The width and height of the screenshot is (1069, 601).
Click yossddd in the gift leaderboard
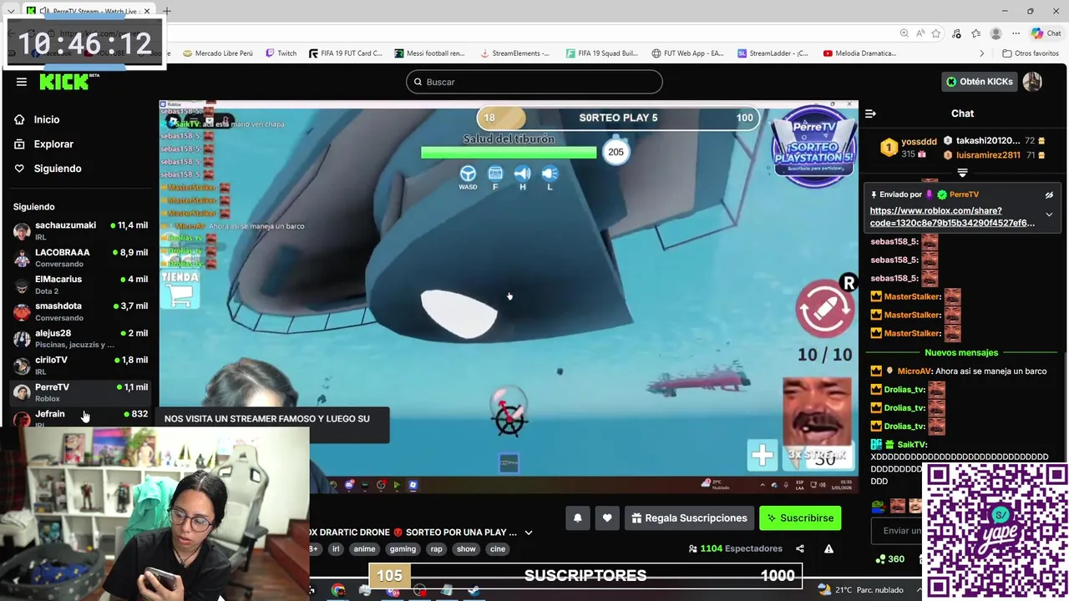[x=919, y=142]
